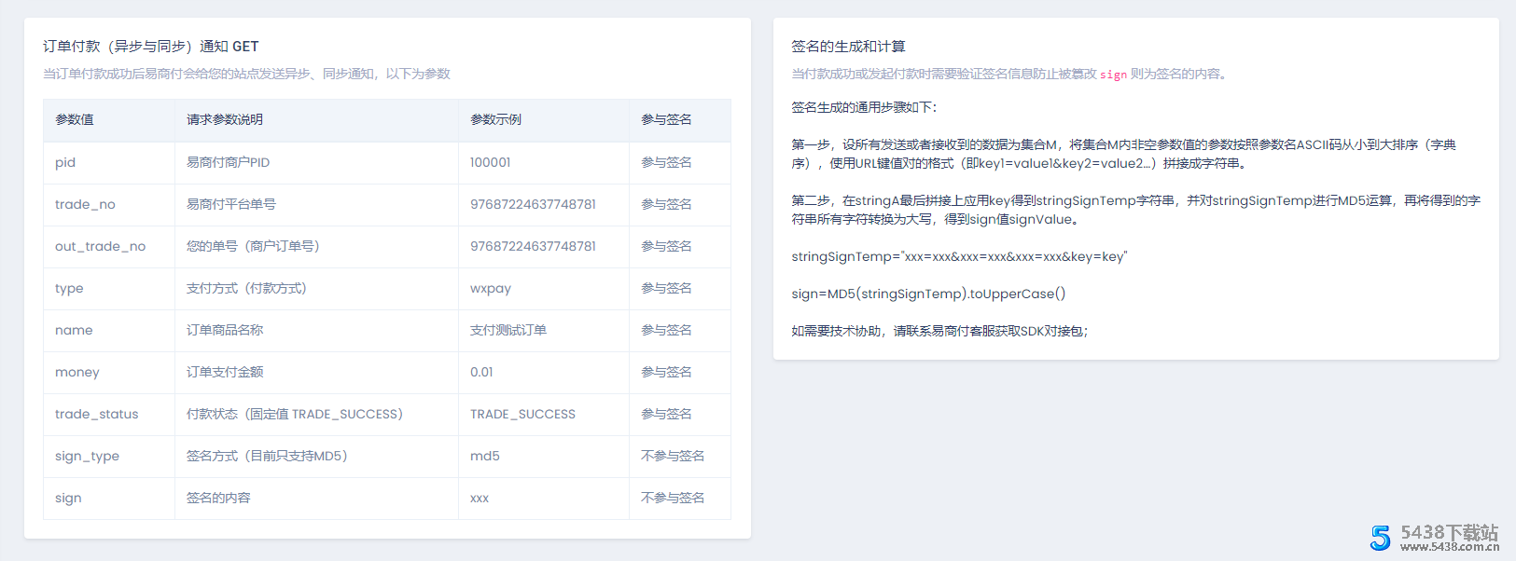The width and height of the screenshot is (1516, 561).
Task: Select the 参数示例 column header
Action: tap(495, 119)
